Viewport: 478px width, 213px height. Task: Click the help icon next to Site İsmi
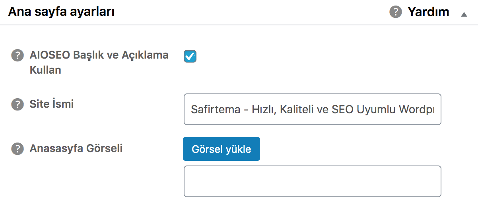(17, 105)
